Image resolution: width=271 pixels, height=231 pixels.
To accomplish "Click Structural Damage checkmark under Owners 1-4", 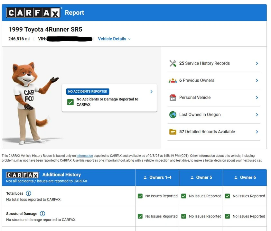I will (140, 216).
